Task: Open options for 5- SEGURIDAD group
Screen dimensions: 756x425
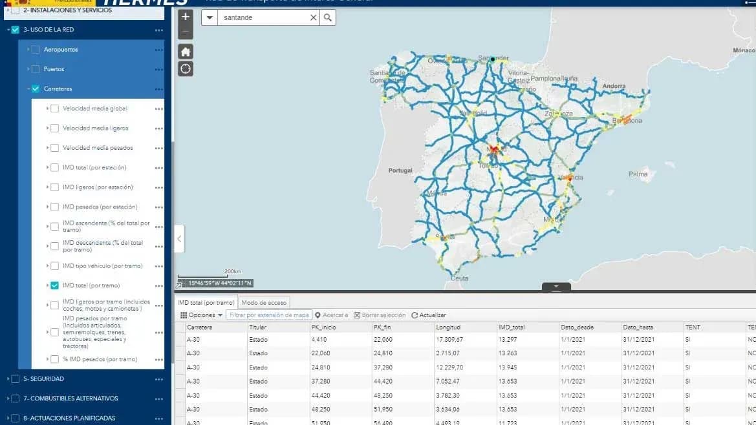Action: pos(158,379)
